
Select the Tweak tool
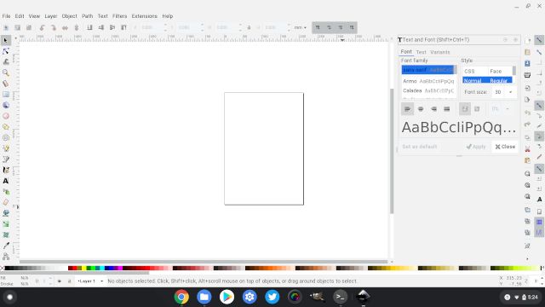pos(6,62)
